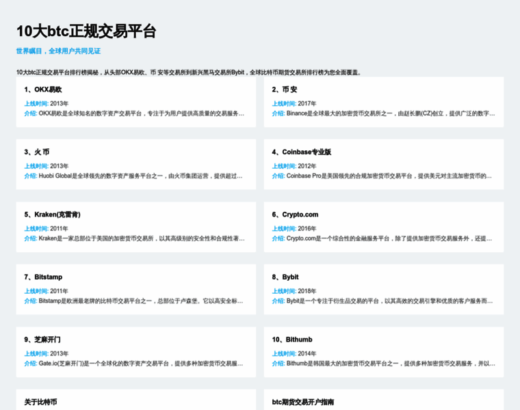520x410 pixels.
Task: Click OKX易欧 launch time 2013年
Action: (x=59, y=104)
